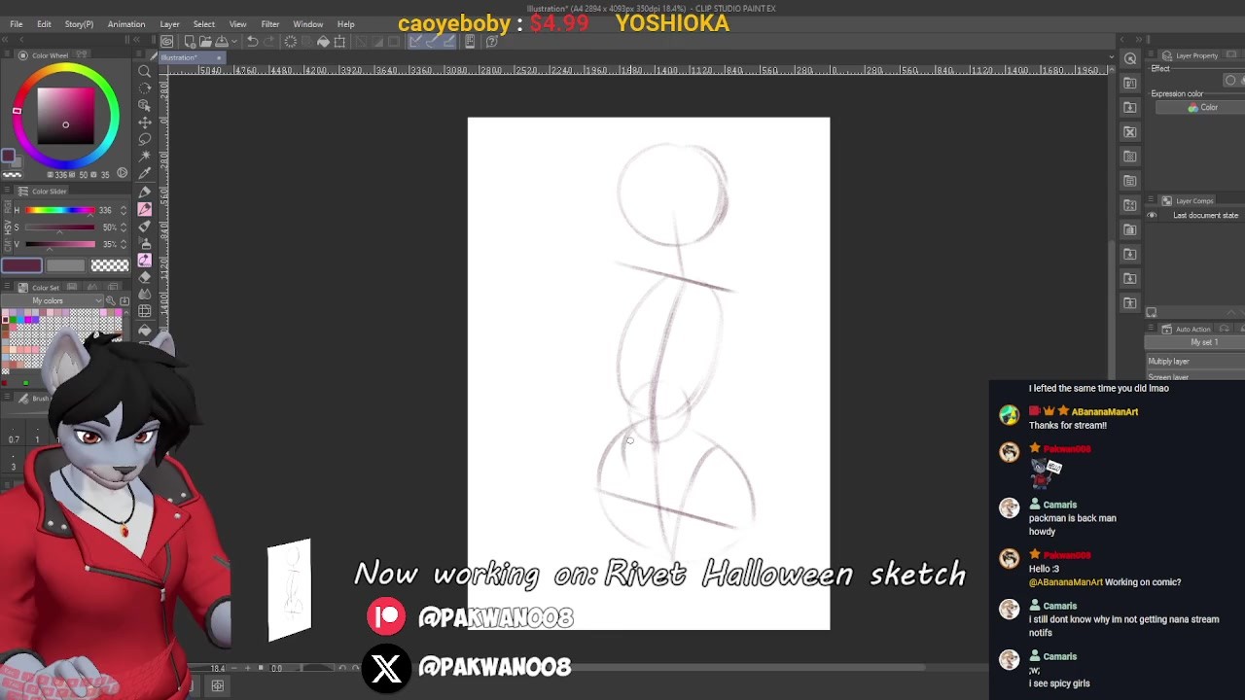
Task: Select the Eraser tool
Action: [x=145, y=277]
